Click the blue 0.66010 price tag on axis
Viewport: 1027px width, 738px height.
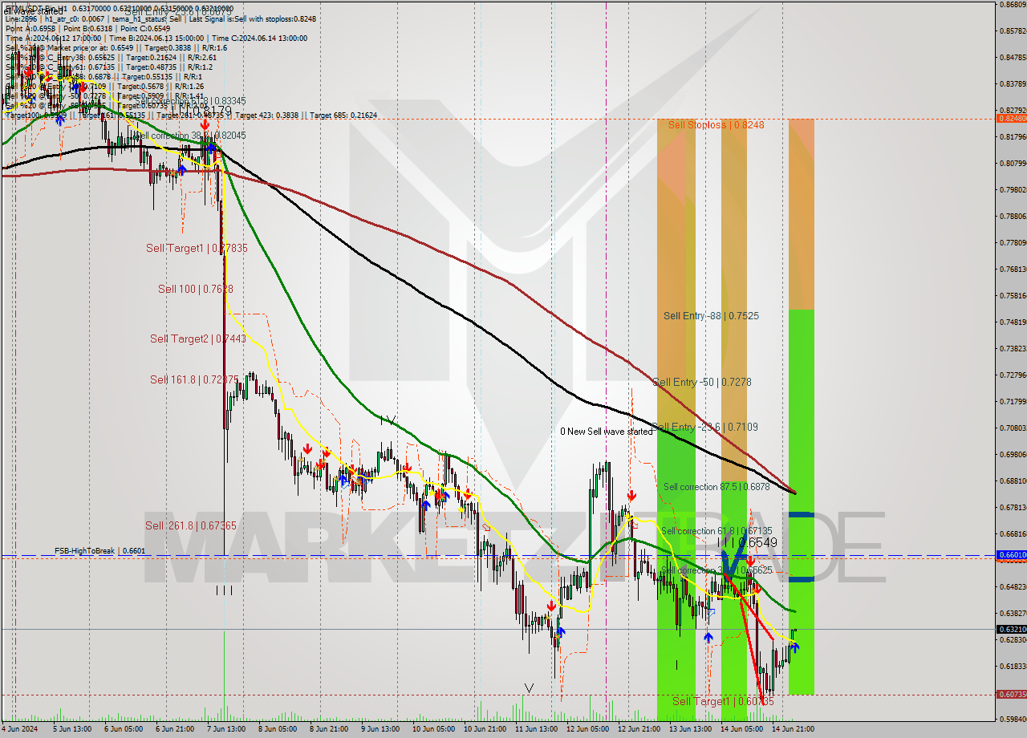pos(1010,555)
